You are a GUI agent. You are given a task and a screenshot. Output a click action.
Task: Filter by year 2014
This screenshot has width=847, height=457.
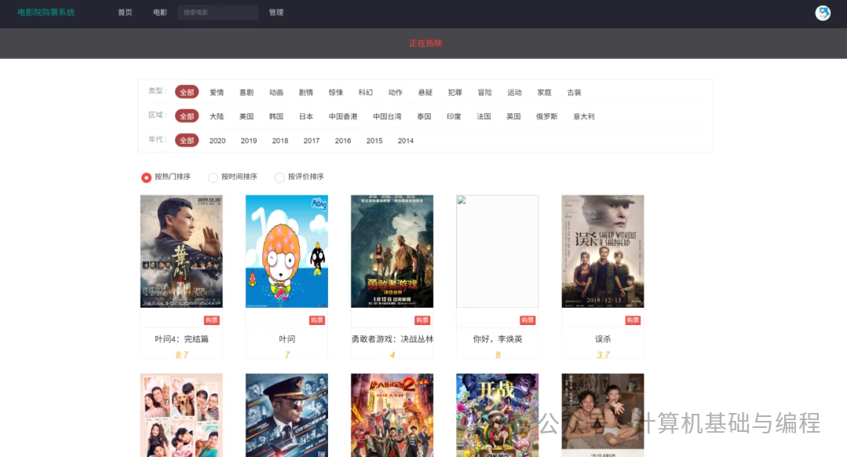[405, 141]
